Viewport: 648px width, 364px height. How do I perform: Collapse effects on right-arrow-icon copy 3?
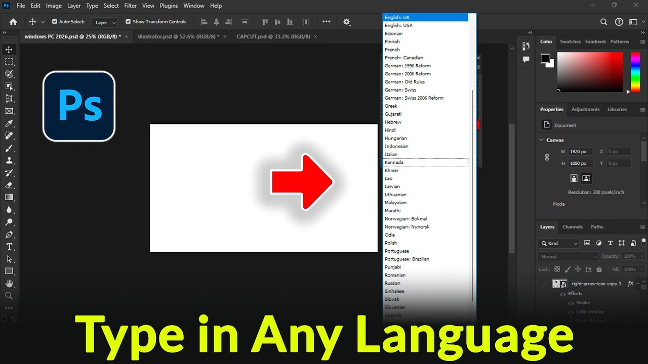(x=638, y=284)
